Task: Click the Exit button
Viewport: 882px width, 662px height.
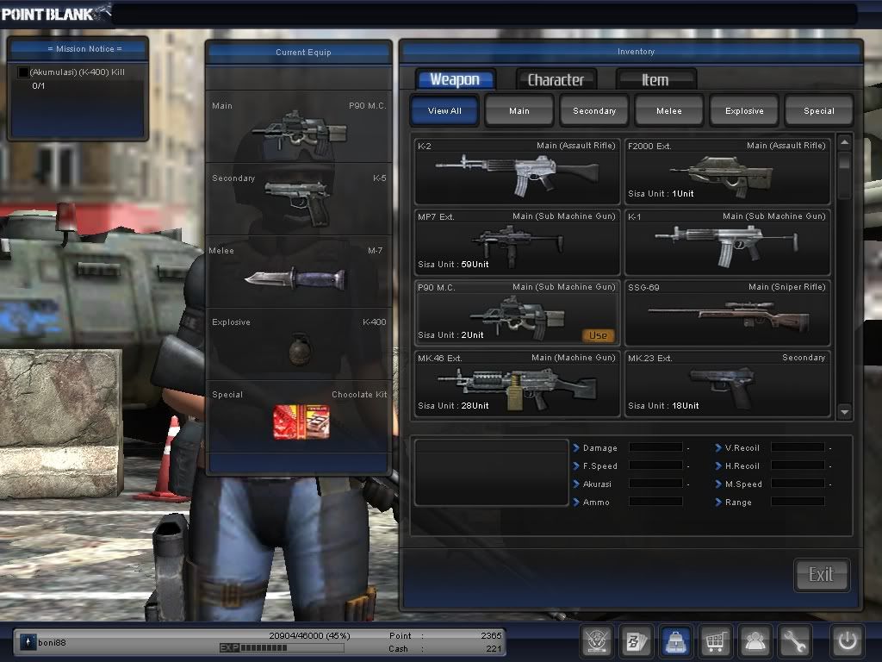Action: tap(821, 575)
